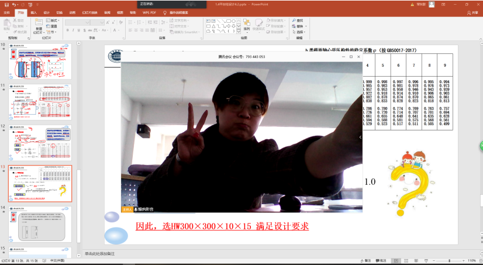The width and height of the screenshot is (483, 265).
Task: Toggle Align Right paragraph button
Action: [142, 30]
